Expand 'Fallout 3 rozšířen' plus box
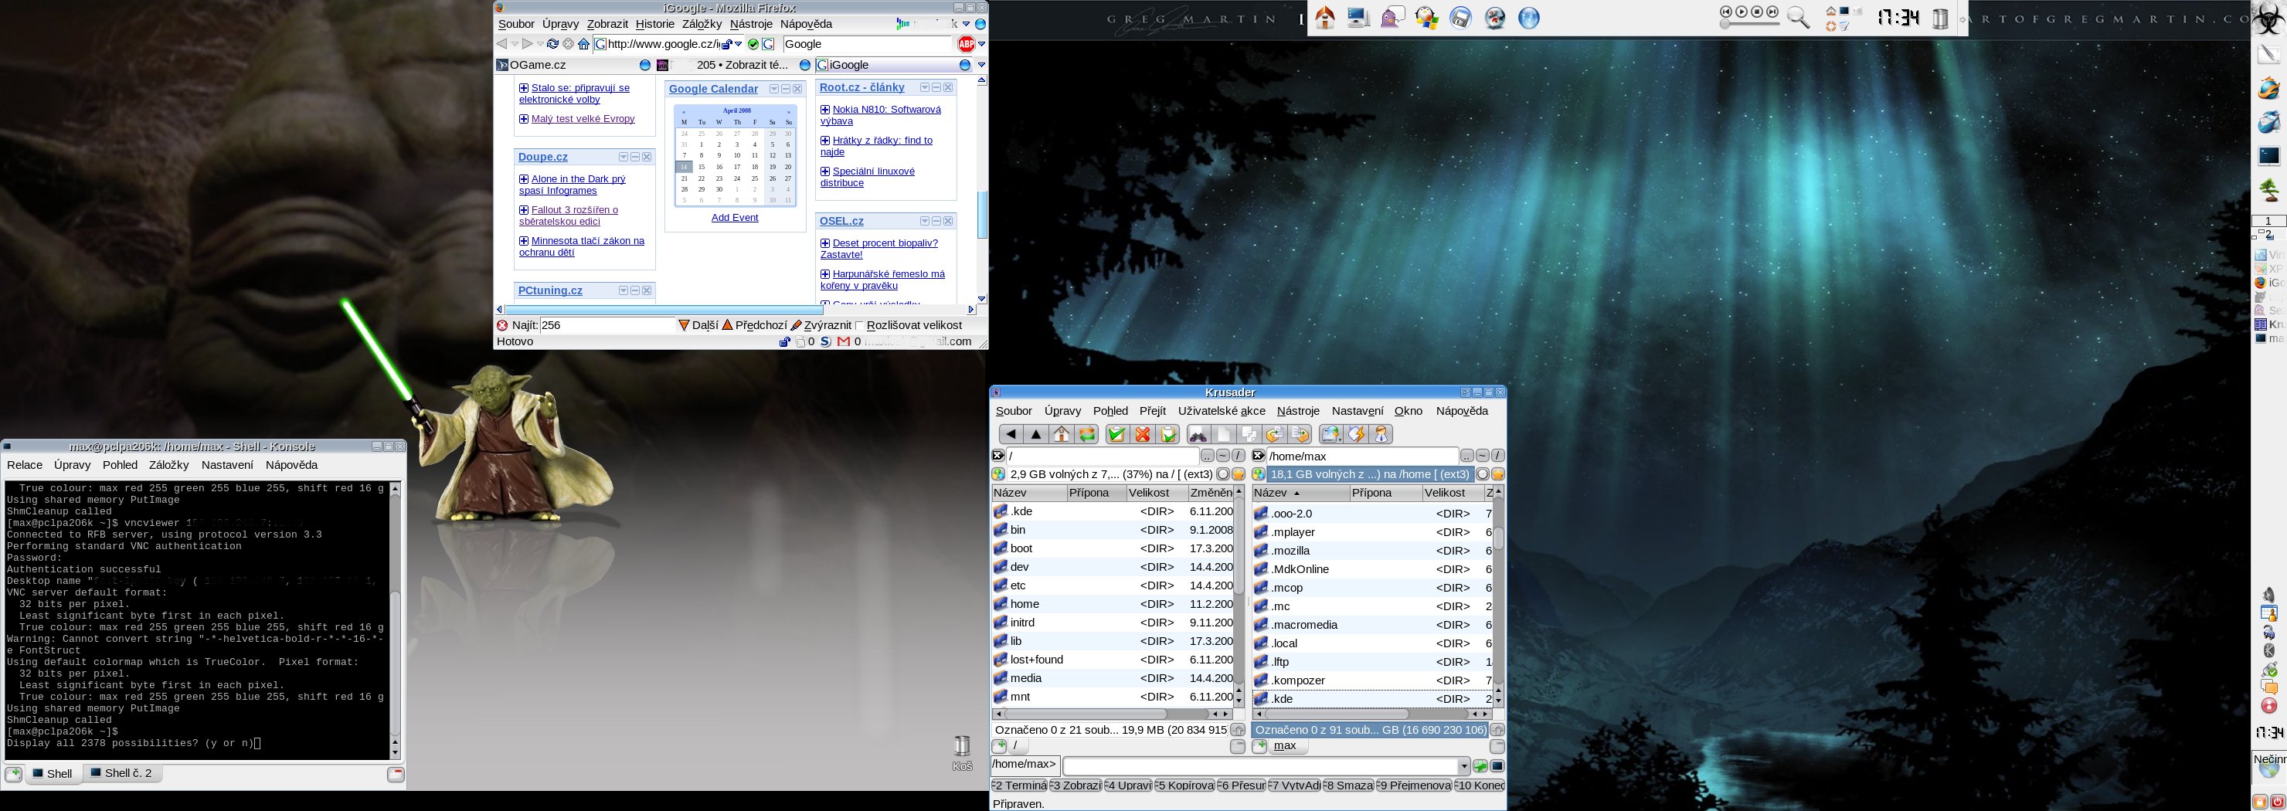2287x811 pixels. (524, 210)
